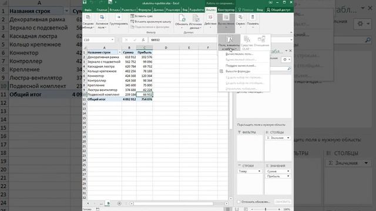Click Вставить временную шкалу in the ribbon
Screen dimensions: 376x211
pos(151,22)
